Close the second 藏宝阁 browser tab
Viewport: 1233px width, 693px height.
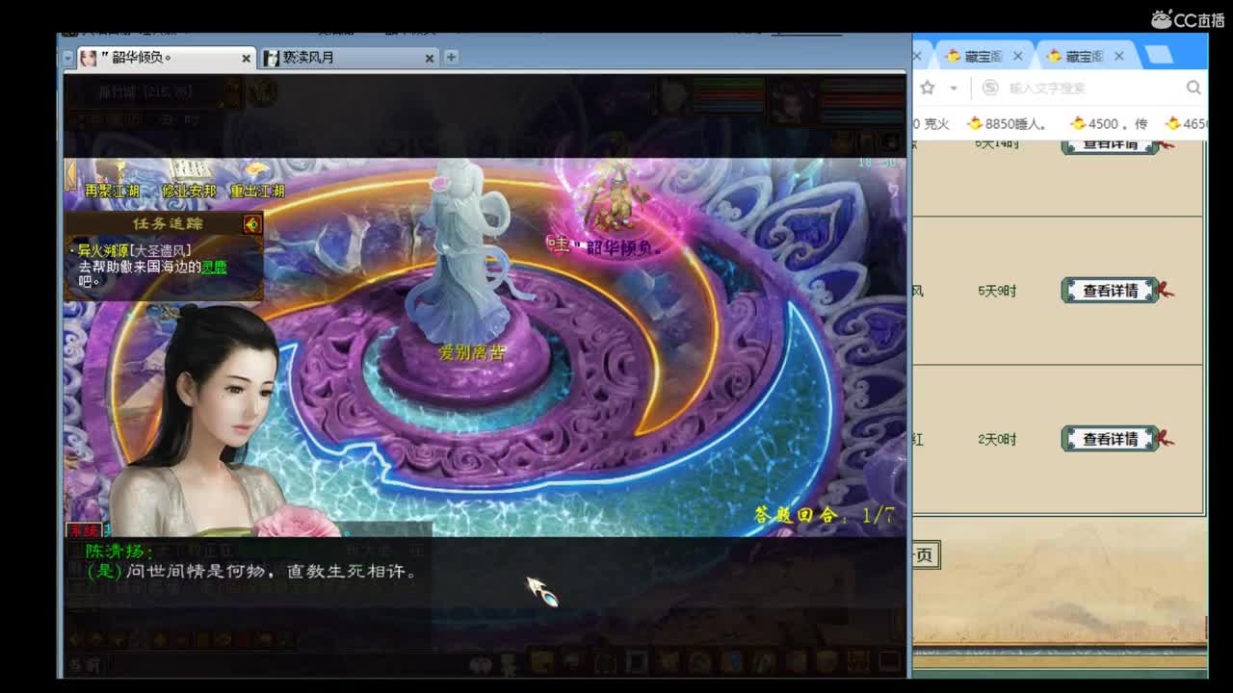click(x=1119, y=57)
